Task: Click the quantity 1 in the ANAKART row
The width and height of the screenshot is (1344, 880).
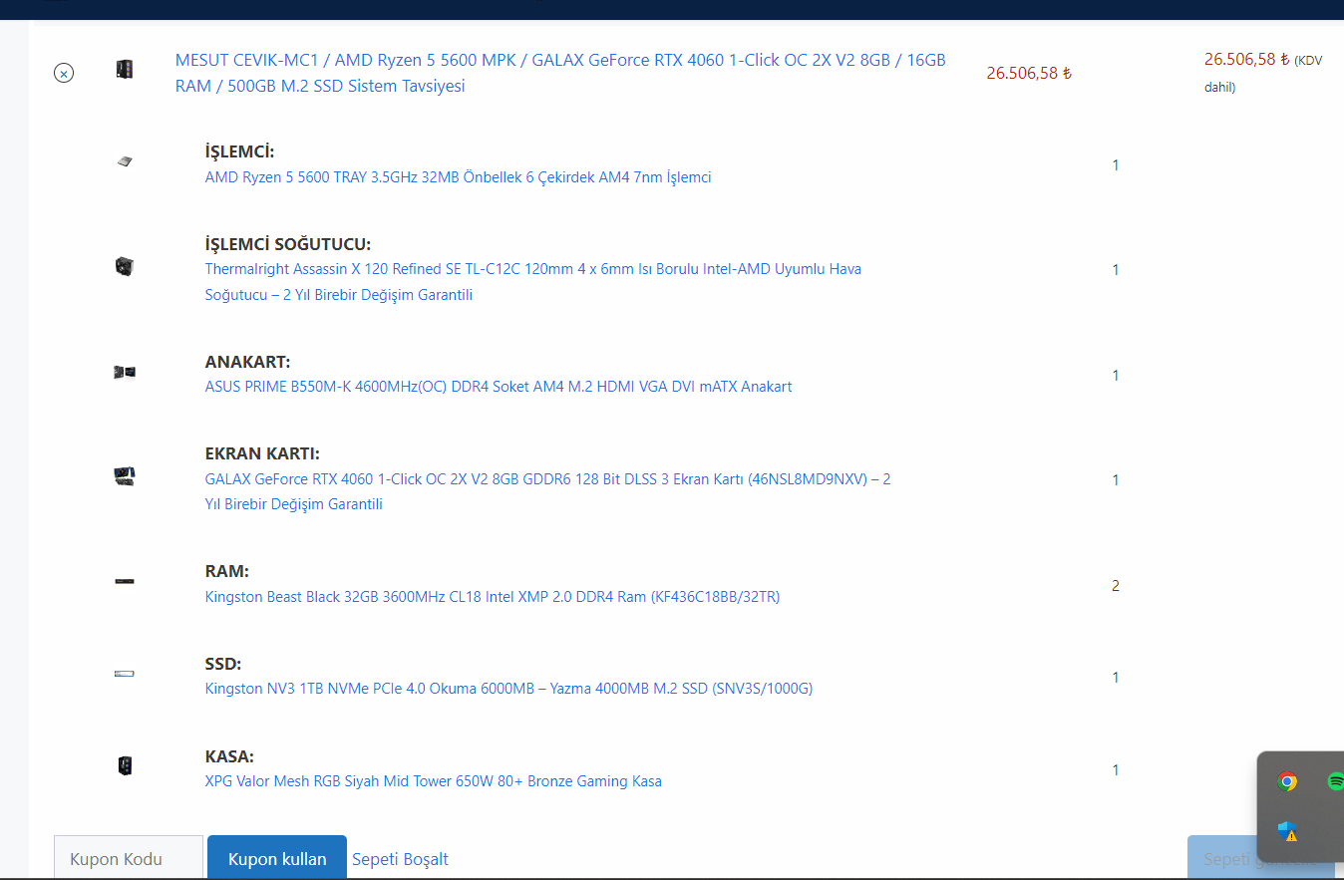Action: click(x=1116, y=376)
